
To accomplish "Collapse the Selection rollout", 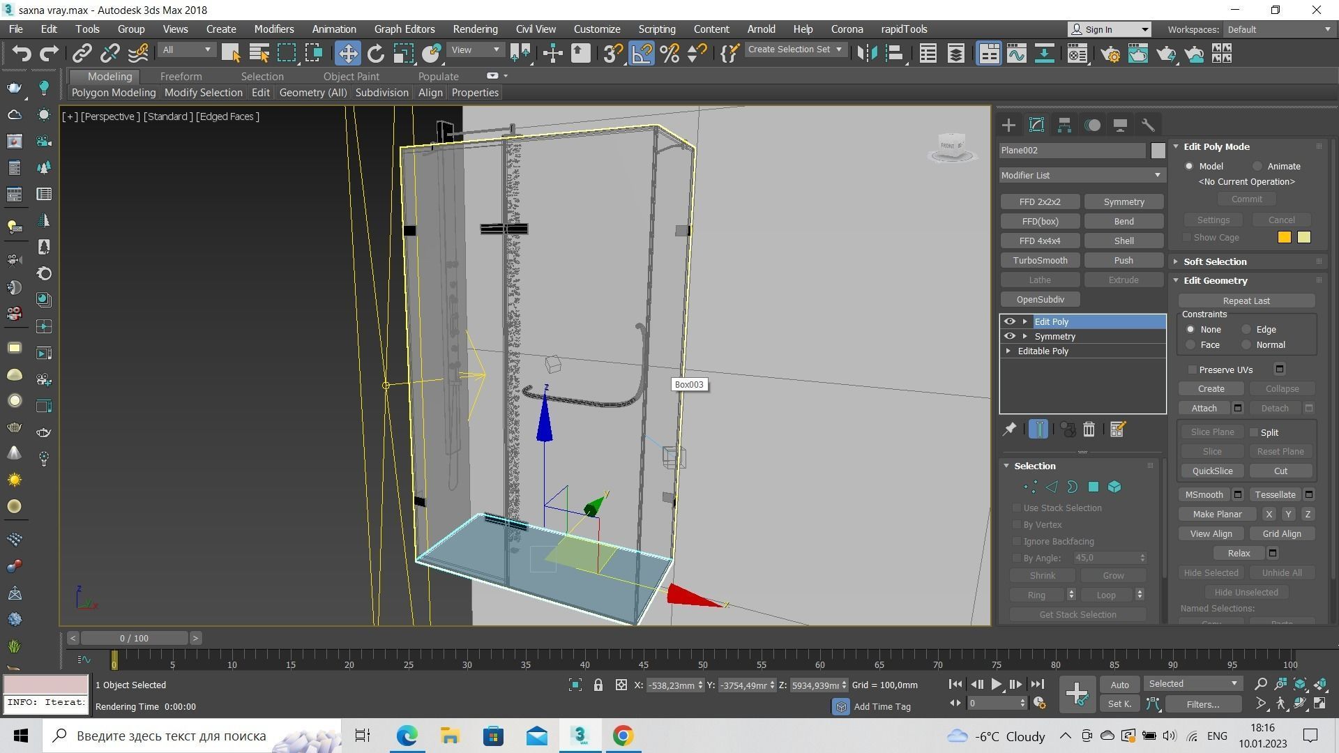I will 1034,466.
